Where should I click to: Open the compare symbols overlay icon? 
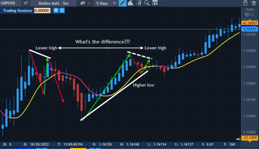(x=26, y=3)
